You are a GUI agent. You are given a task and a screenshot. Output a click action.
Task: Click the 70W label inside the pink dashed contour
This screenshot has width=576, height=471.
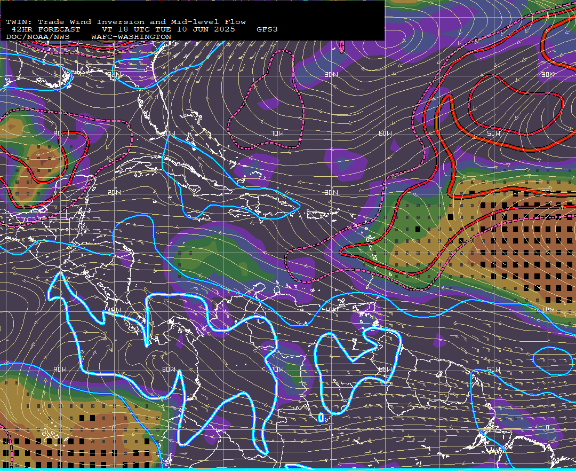click(277, 133)
